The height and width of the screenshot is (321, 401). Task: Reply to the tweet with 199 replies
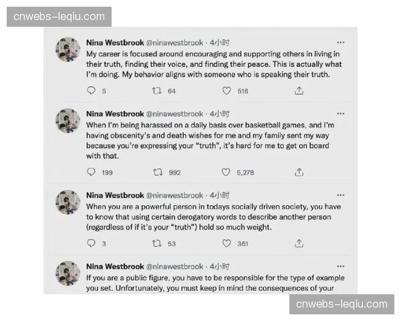click(x=91, y=172)
